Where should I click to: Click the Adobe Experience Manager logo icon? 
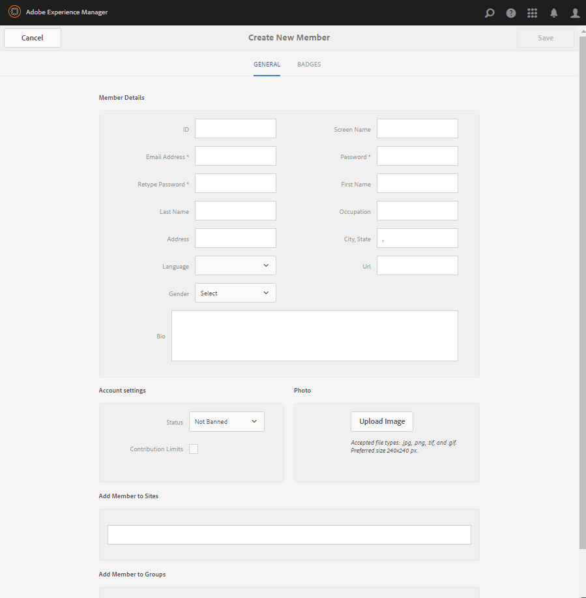click(14, 12)
